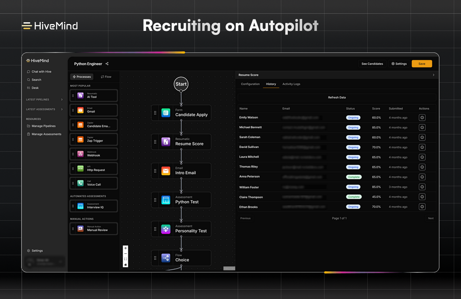Screen dimensions: 461x299
Task: Expand the Latest Pipelines section
Action: (x=62, y=100)
